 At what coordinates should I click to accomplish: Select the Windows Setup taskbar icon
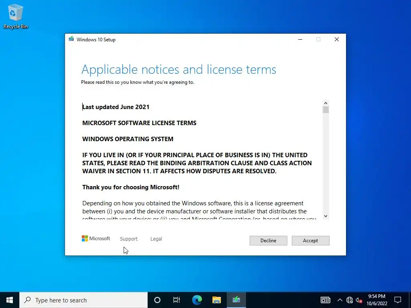tap(236, 300)
